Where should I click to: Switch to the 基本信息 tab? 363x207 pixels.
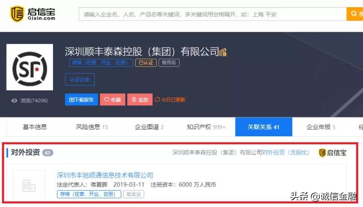pos(35,127)
